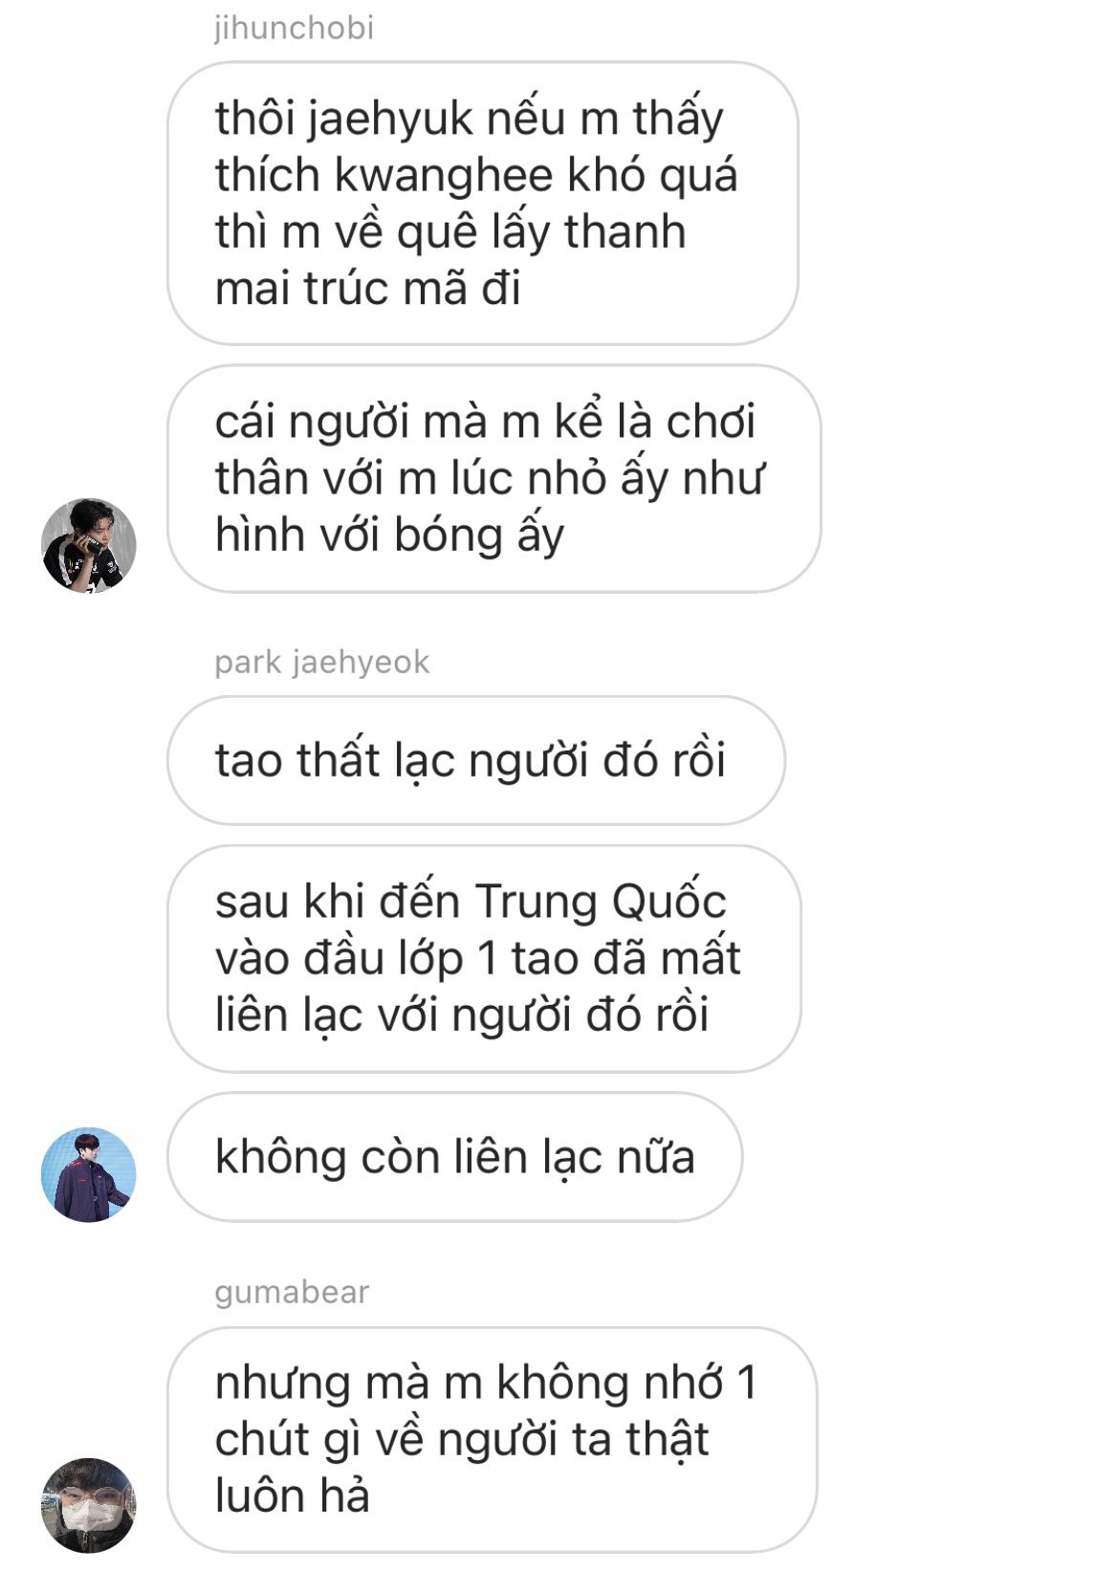Click the word "kwanghee" in the first message

click(444, 176)
